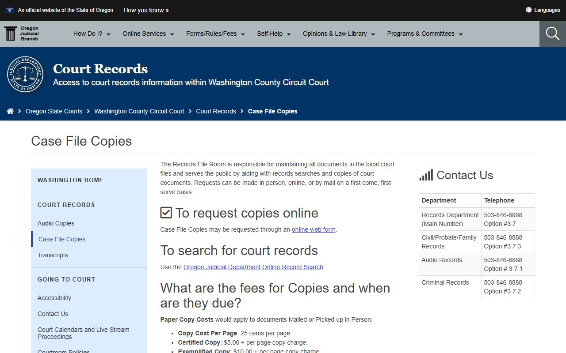Image resolution: width=566 pixels, height=353 pixels.
Task: Go to Oregon State Courts breadcrumb
Action: click(54, 111)
